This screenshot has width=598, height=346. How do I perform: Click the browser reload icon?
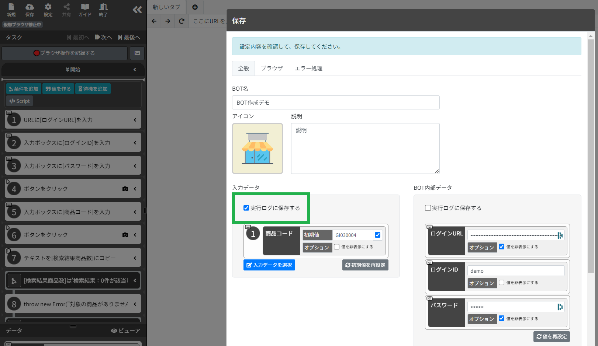coord(182,21)
